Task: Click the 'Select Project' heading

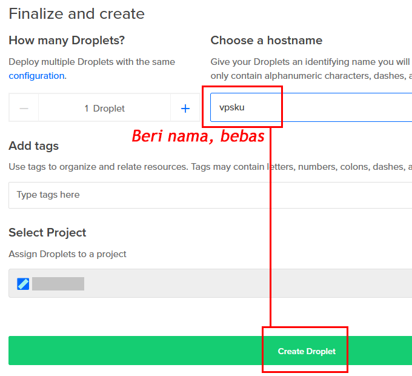Action: [x=47, y=233]
